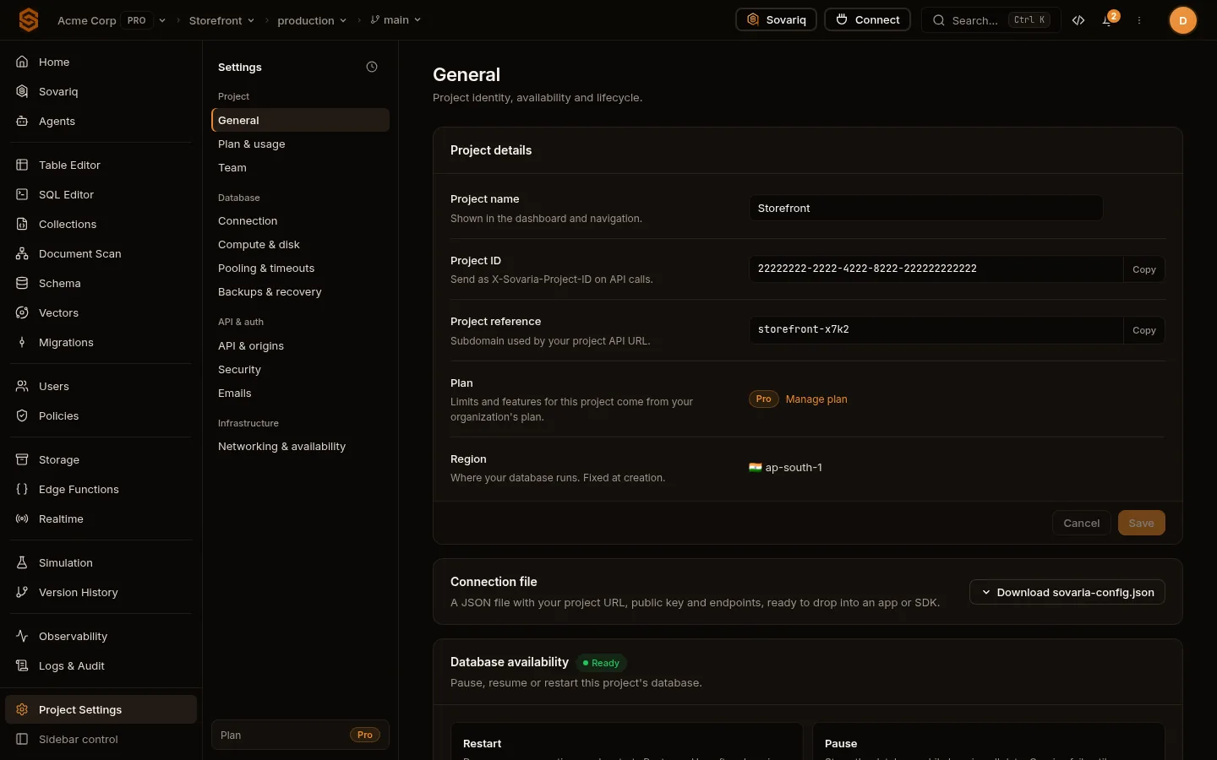This screenshot has height=760, width=1217.
Task: Open Realtime icon in sidebar
Action: 22,518
